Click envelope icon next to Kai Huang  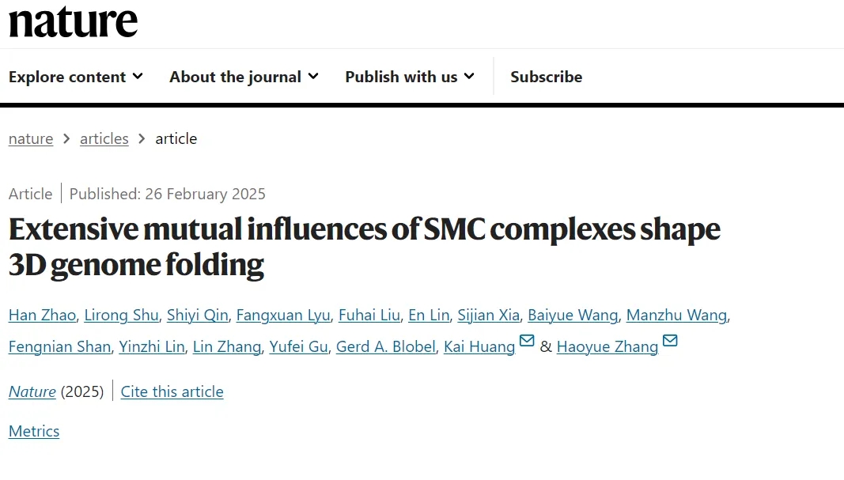[527, 341]
